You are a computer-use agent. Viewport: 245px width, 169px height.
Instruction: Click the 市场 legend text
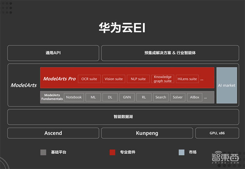tap(193, 152)
